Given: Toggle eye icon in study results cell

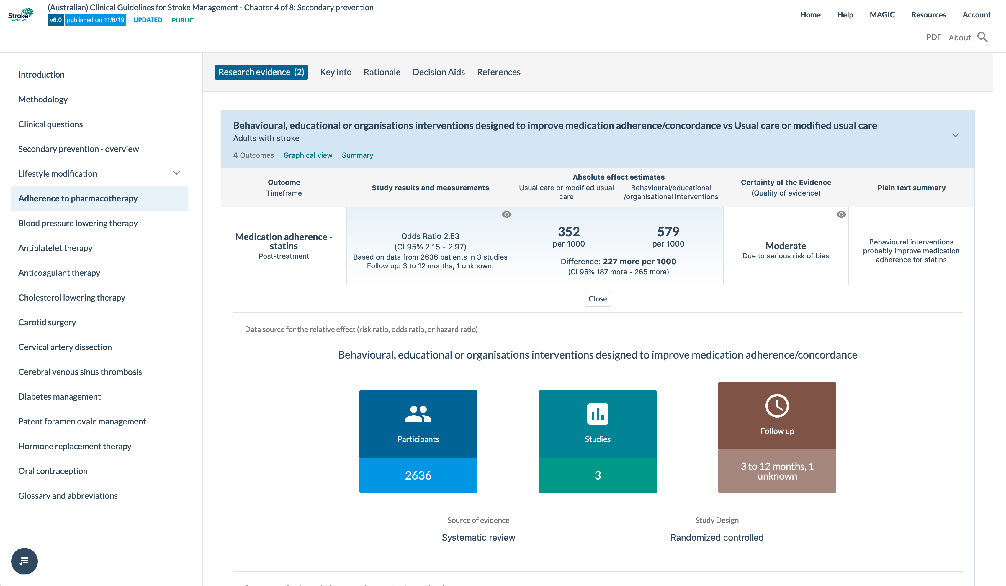Looking at the screenshot, I should [506, 215].
